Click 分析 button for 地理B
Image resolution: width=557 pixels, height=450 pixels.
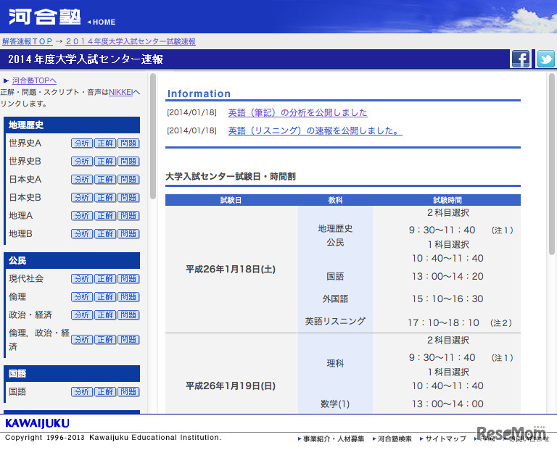(82, 233)
